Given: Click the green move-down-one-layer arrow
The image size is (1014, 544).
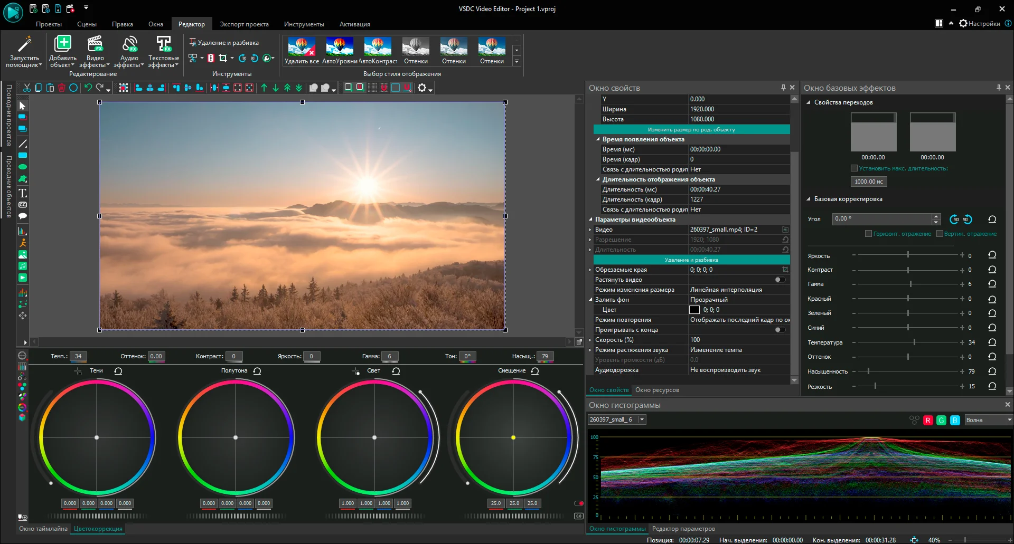Looking at the screenshot, I should click(276, 88).
